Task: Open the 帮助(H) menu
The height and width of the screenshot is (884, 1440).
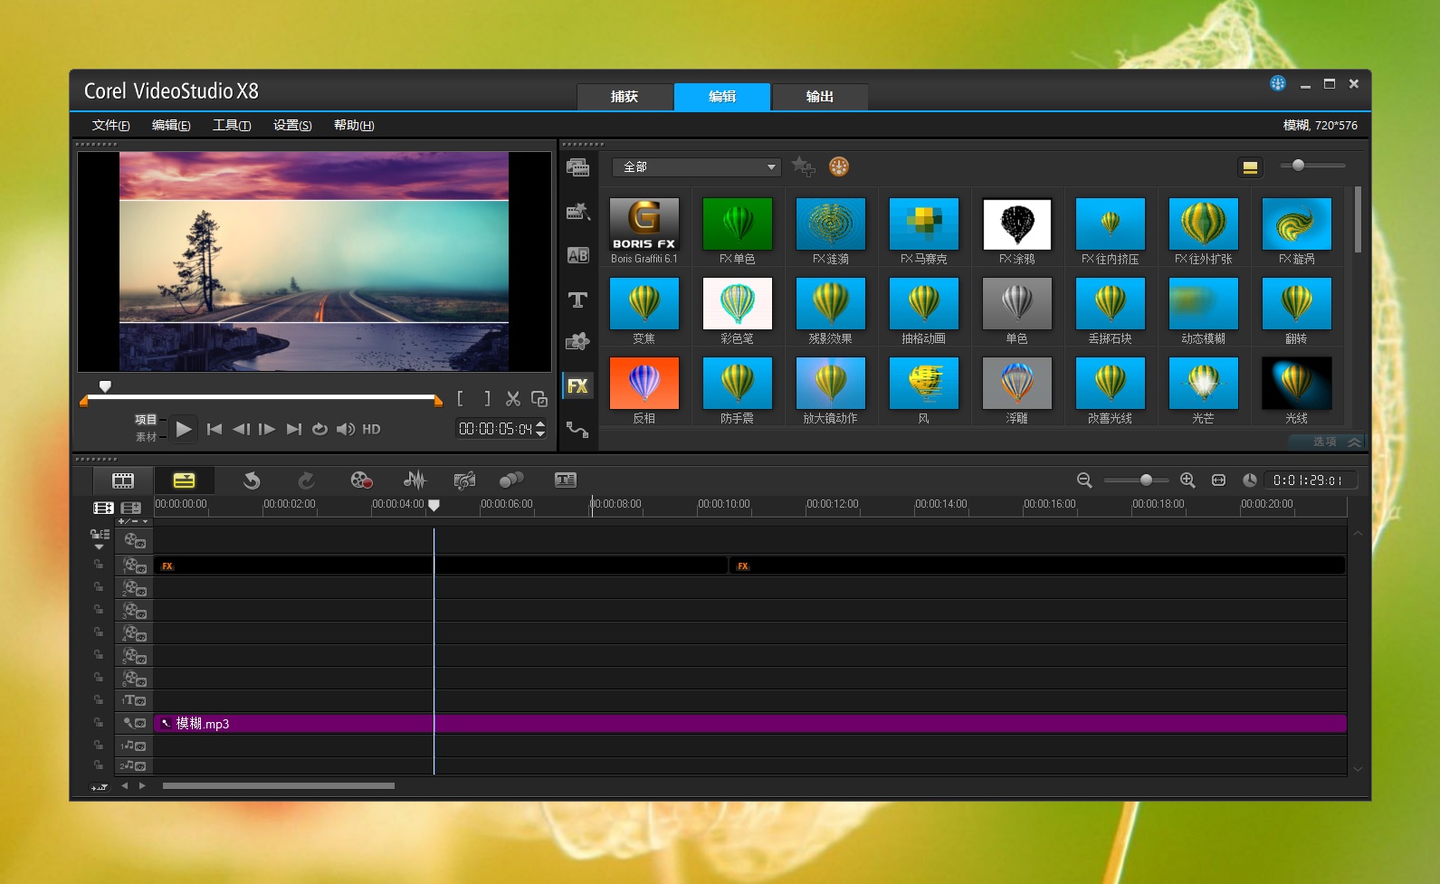Action: [x=354, y=126]
